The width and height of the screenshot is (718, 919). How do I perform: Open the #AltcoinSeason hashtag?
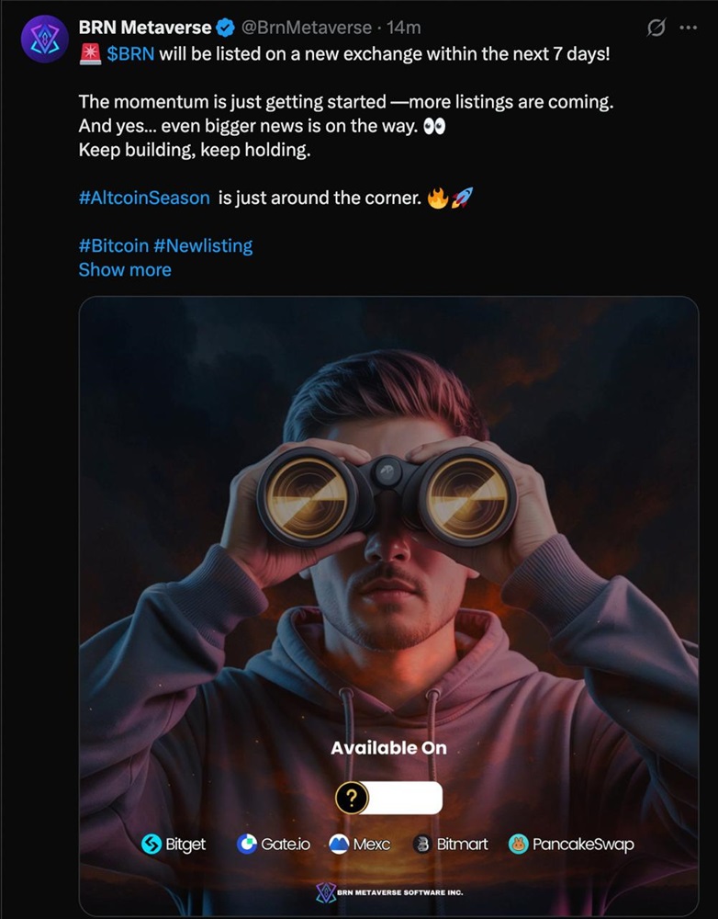tap(144, 197)
